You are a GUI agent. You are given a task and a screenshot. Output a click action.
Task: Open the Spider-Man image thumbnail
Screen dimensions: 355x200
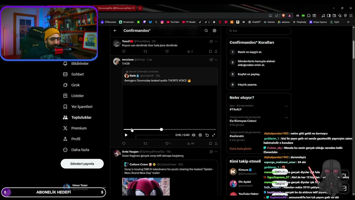(x=146, y=187)
